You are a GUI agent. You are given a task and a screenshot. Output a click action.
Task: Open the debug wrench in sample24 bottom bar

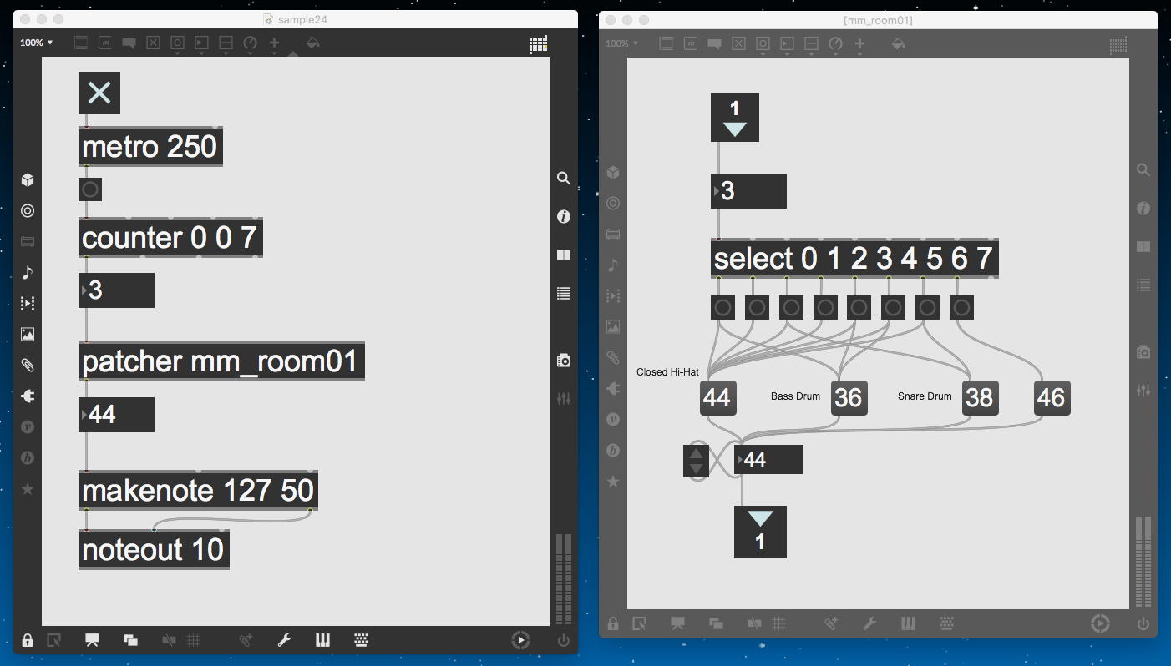tap(285, 640)
